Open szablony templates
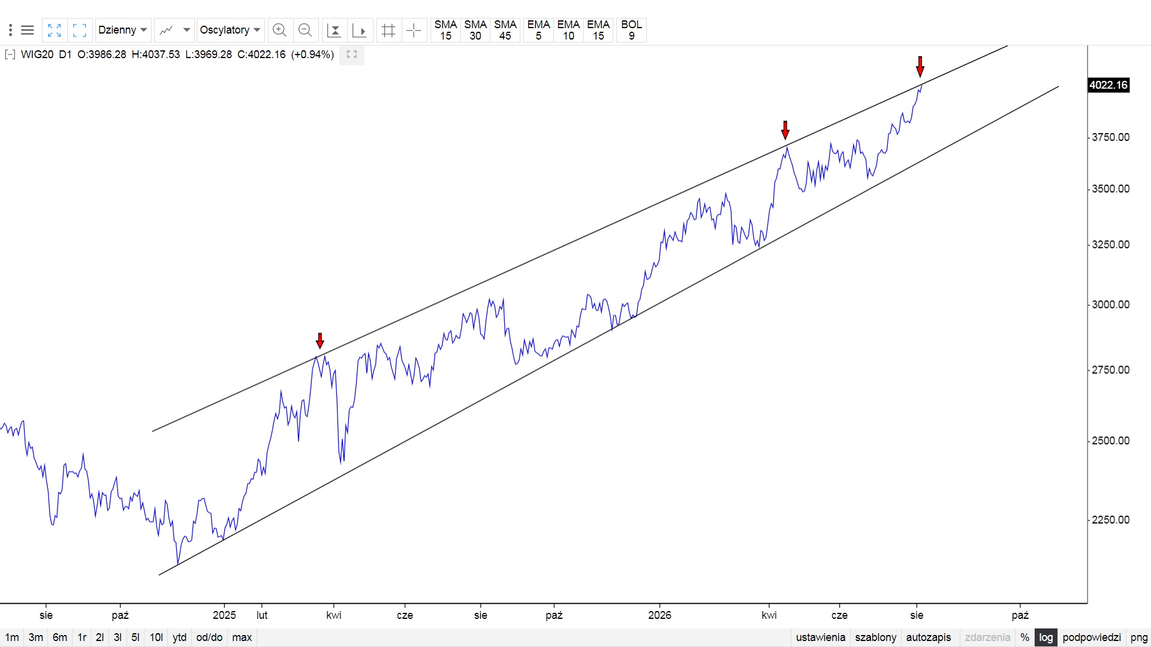 coord(876,637)
